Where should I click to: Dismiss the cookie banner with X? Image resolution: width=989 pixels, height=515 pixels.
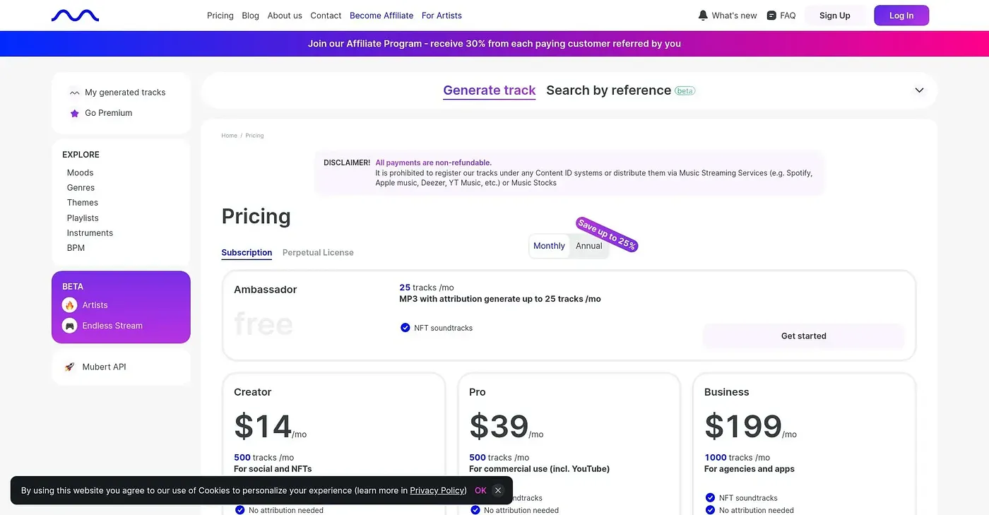[498, 490]
